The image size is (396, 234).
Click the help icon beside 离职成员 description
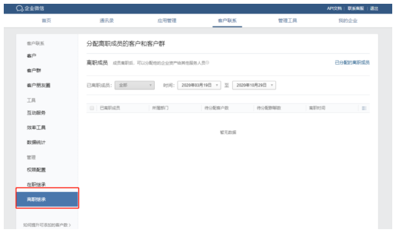(207, 63)
